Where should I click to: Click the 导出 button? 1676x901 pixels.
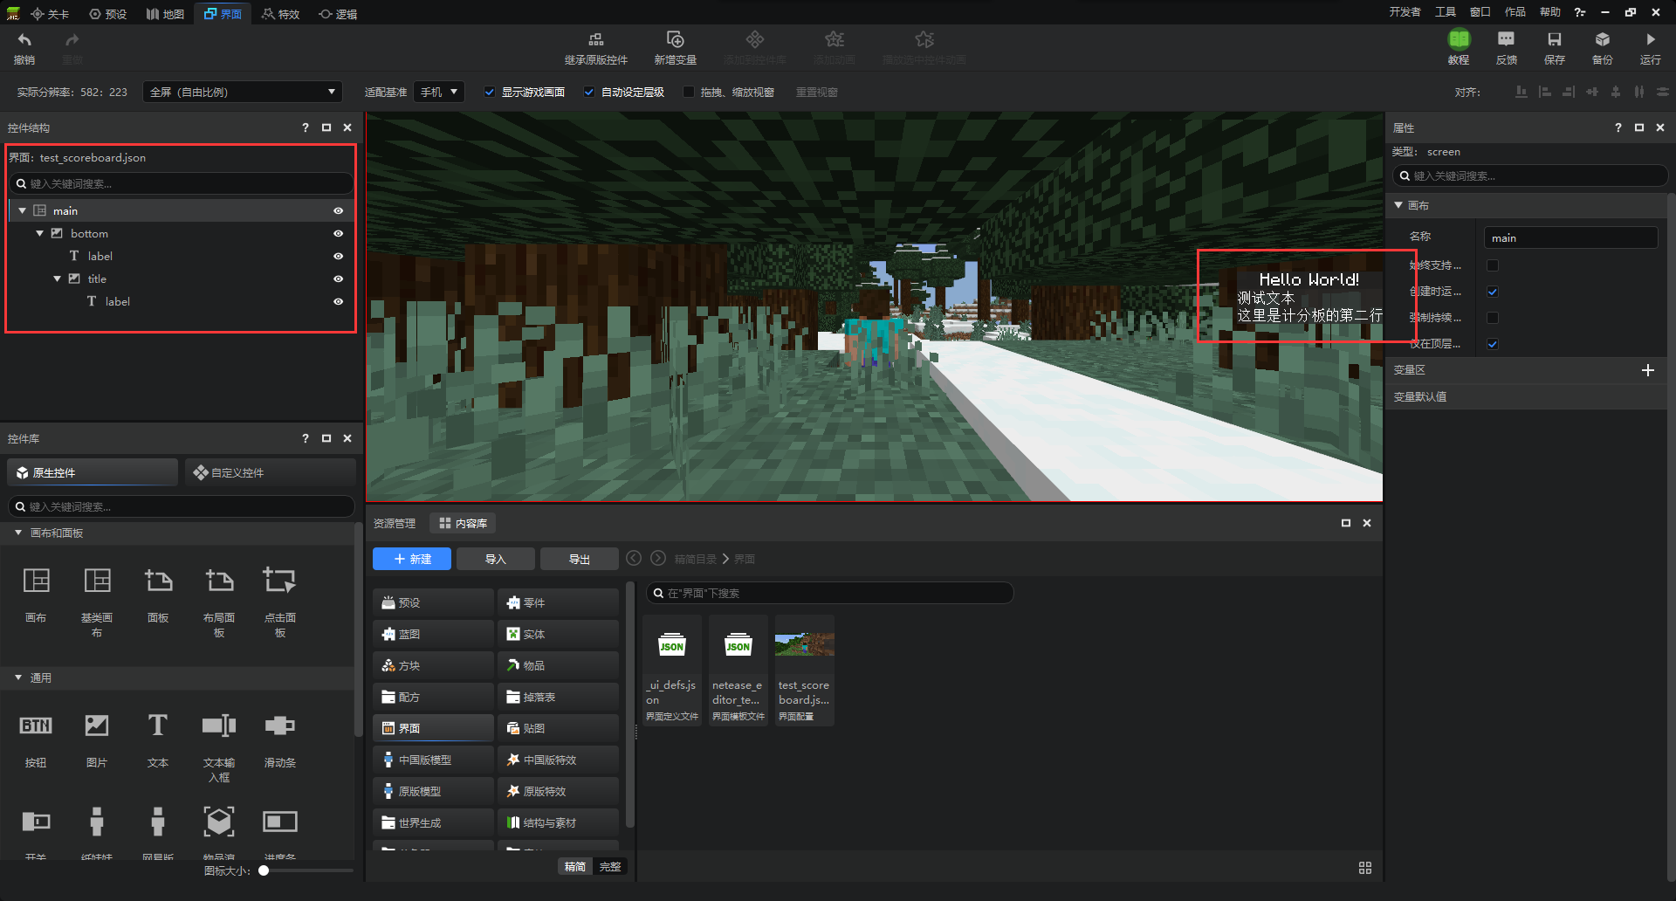coord(579,559)
